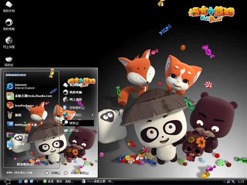Click the 记事本 notepad icon
Viewport: 247px width, 185px height.
click(10, 144)
